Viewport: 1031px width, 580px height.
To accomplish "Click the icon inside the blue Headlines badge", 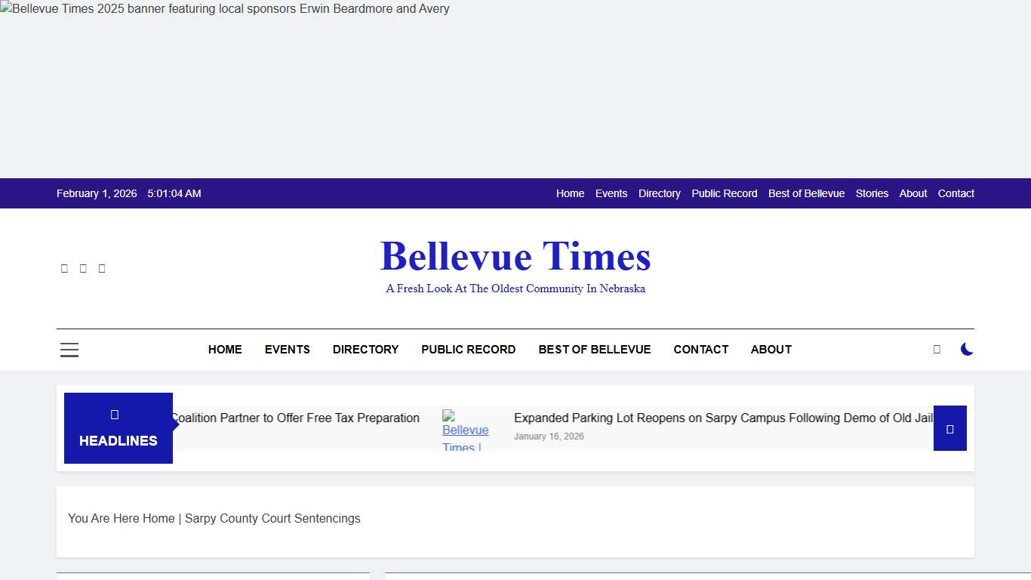I will 115,414.
